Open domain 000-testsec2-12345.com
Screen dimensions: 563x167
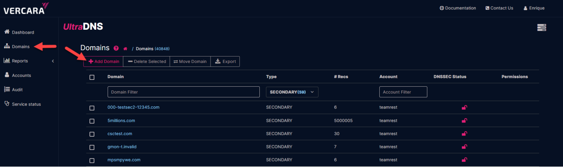(134, 107)
